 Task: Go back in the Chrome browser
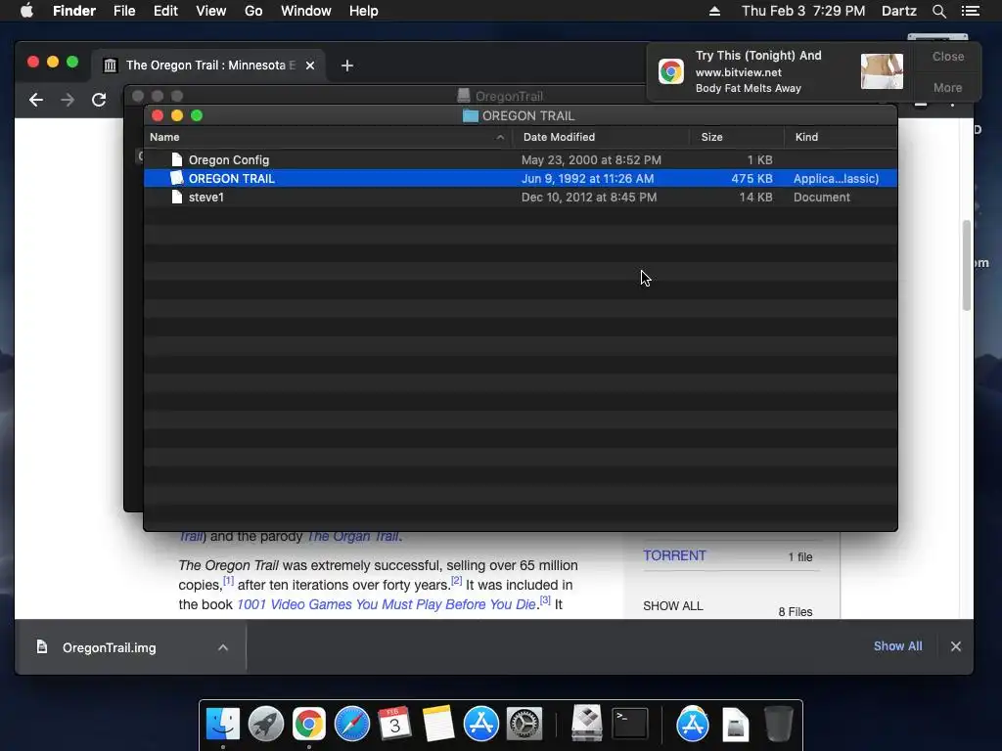(x=36, y=100)
